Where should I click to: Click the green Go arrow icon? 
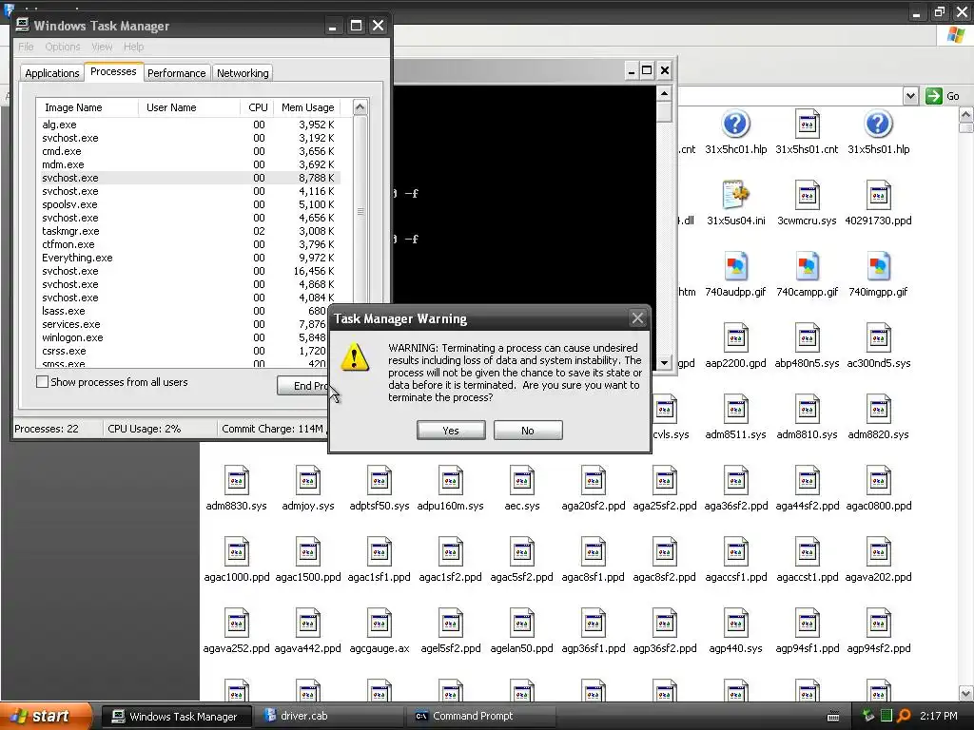pos(934,96)
